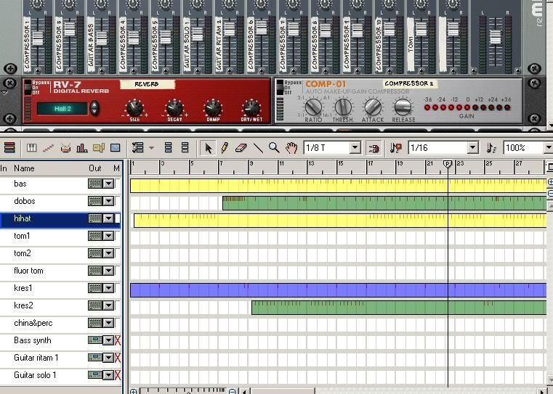Image resolution: width=553 pixels, height=394 pixels.
Task: Click horizontal zoom-in plus at bottom left
Action: 133,391
